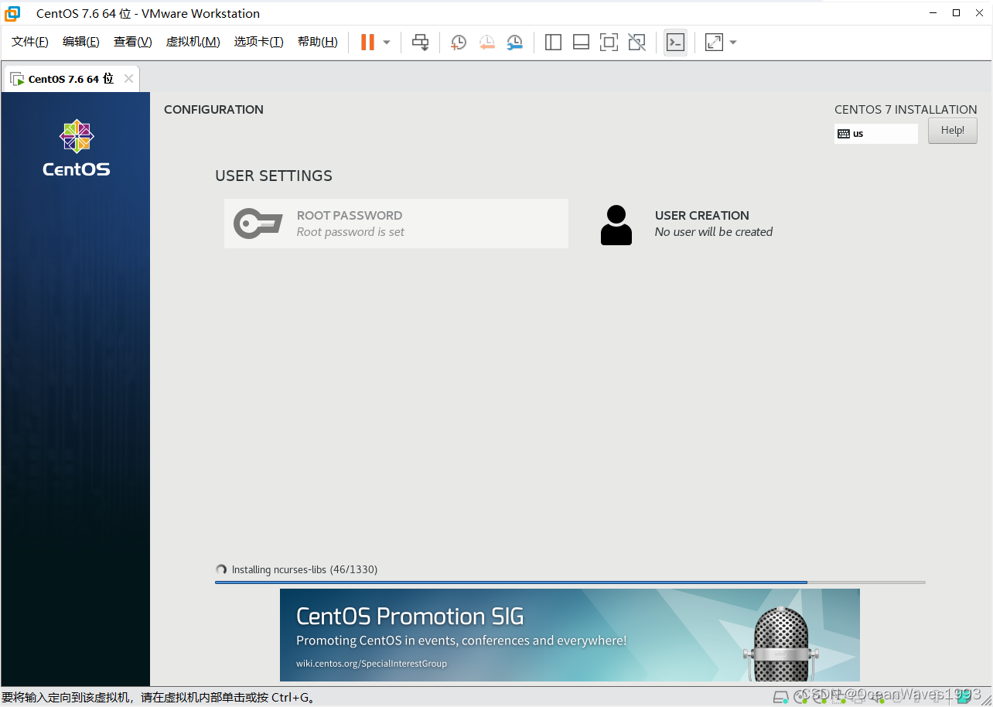The width and height of the screenshot is (993, 707).
Task: Click the CENTOS 7 INSTALLATION label
Action: (x=906, y=110)
